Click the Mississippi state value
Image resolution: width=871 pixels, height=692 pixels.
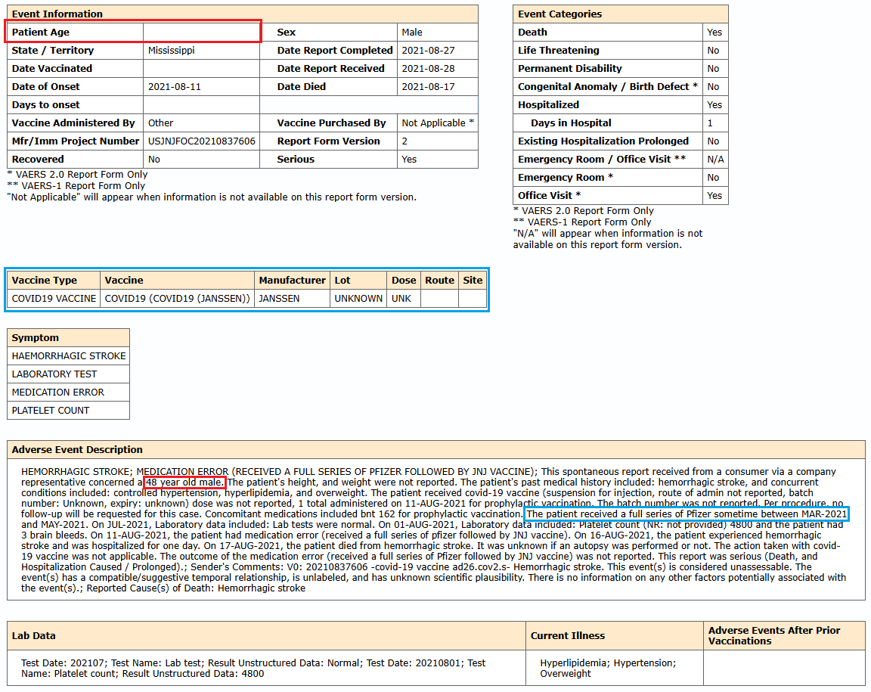172,50
